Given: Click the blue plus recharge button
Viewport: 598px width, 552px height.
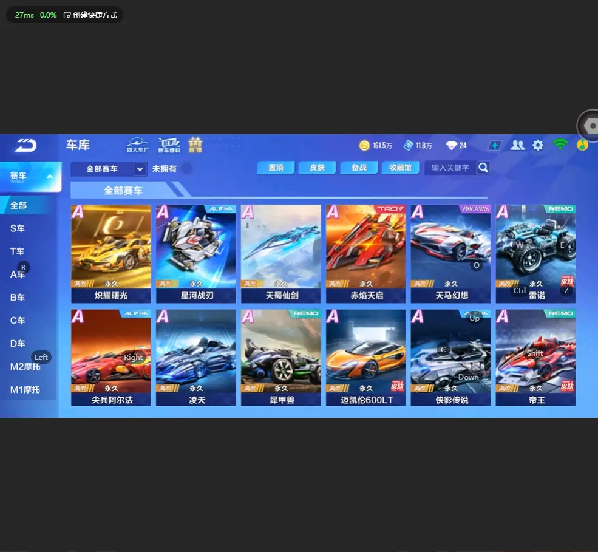Looking at the screenshot, I should pos(494,145).
